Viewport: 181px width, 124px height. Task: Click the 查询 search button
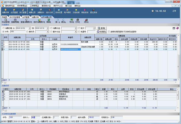click(x=102, y=28)
